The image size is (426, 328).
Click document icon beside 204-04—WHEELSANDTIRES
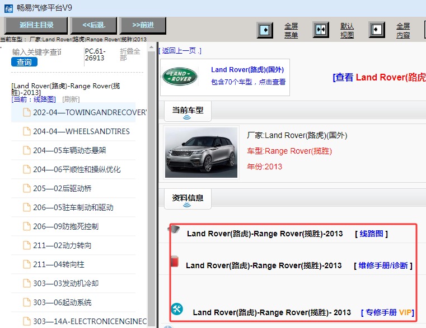tap(27, 131)
